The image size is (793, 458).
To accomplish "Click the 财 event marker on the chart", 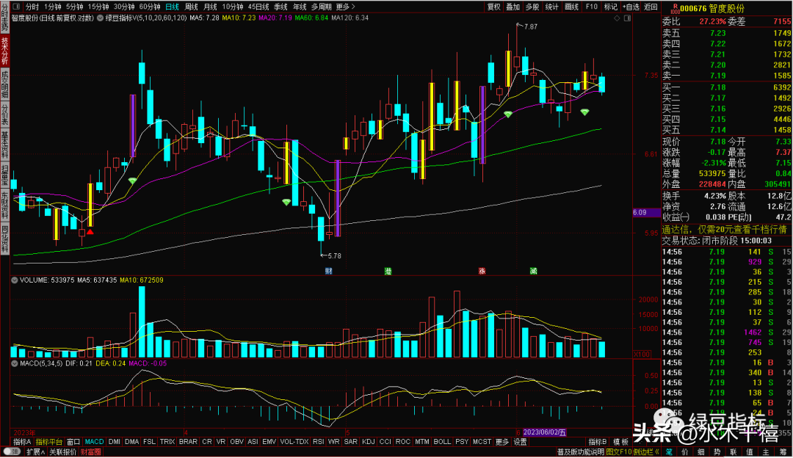I will (x=328, y=271).
